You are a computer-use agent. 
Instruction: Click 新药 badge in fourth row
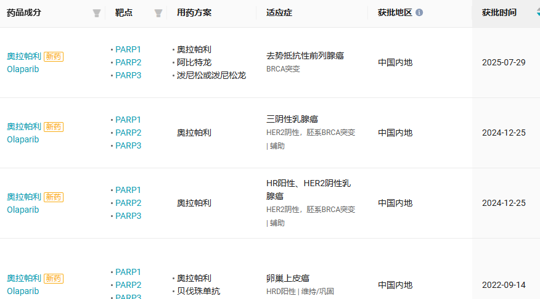coord(54,278)
